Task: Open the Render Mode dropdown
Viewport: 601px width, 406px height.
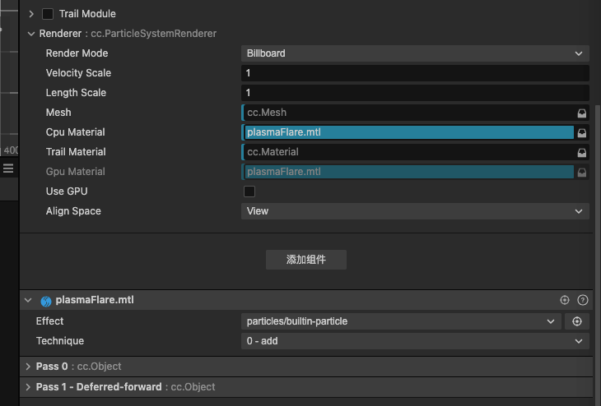Action: click(416, 53)
